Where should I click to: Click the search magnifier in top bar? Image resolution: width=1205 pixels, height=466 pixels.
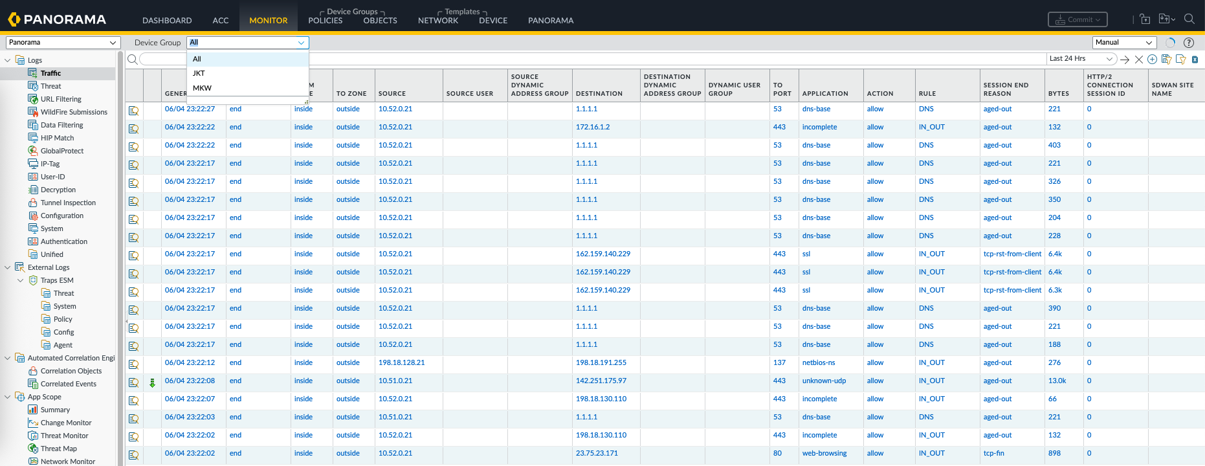[x=1189, y=19]
